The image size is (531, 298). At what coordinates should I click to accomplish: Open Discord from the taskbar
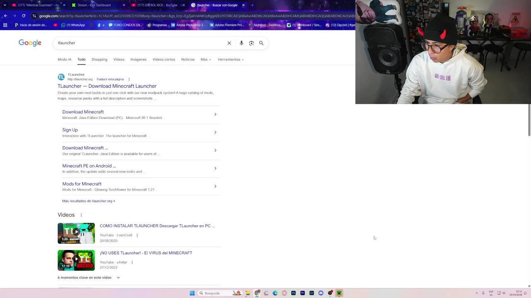321,293
